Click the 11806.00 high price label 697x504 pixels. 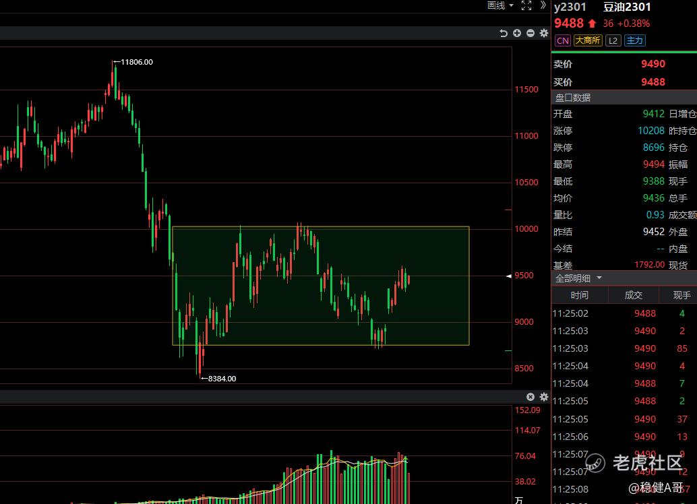pyautogui.click(x=136, y=62)
